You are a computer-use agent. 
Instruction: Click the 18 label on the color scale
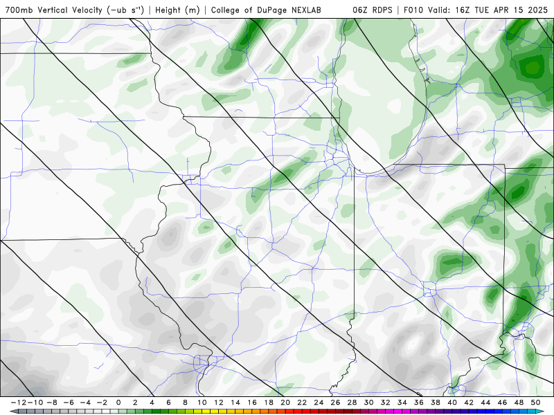269,403
